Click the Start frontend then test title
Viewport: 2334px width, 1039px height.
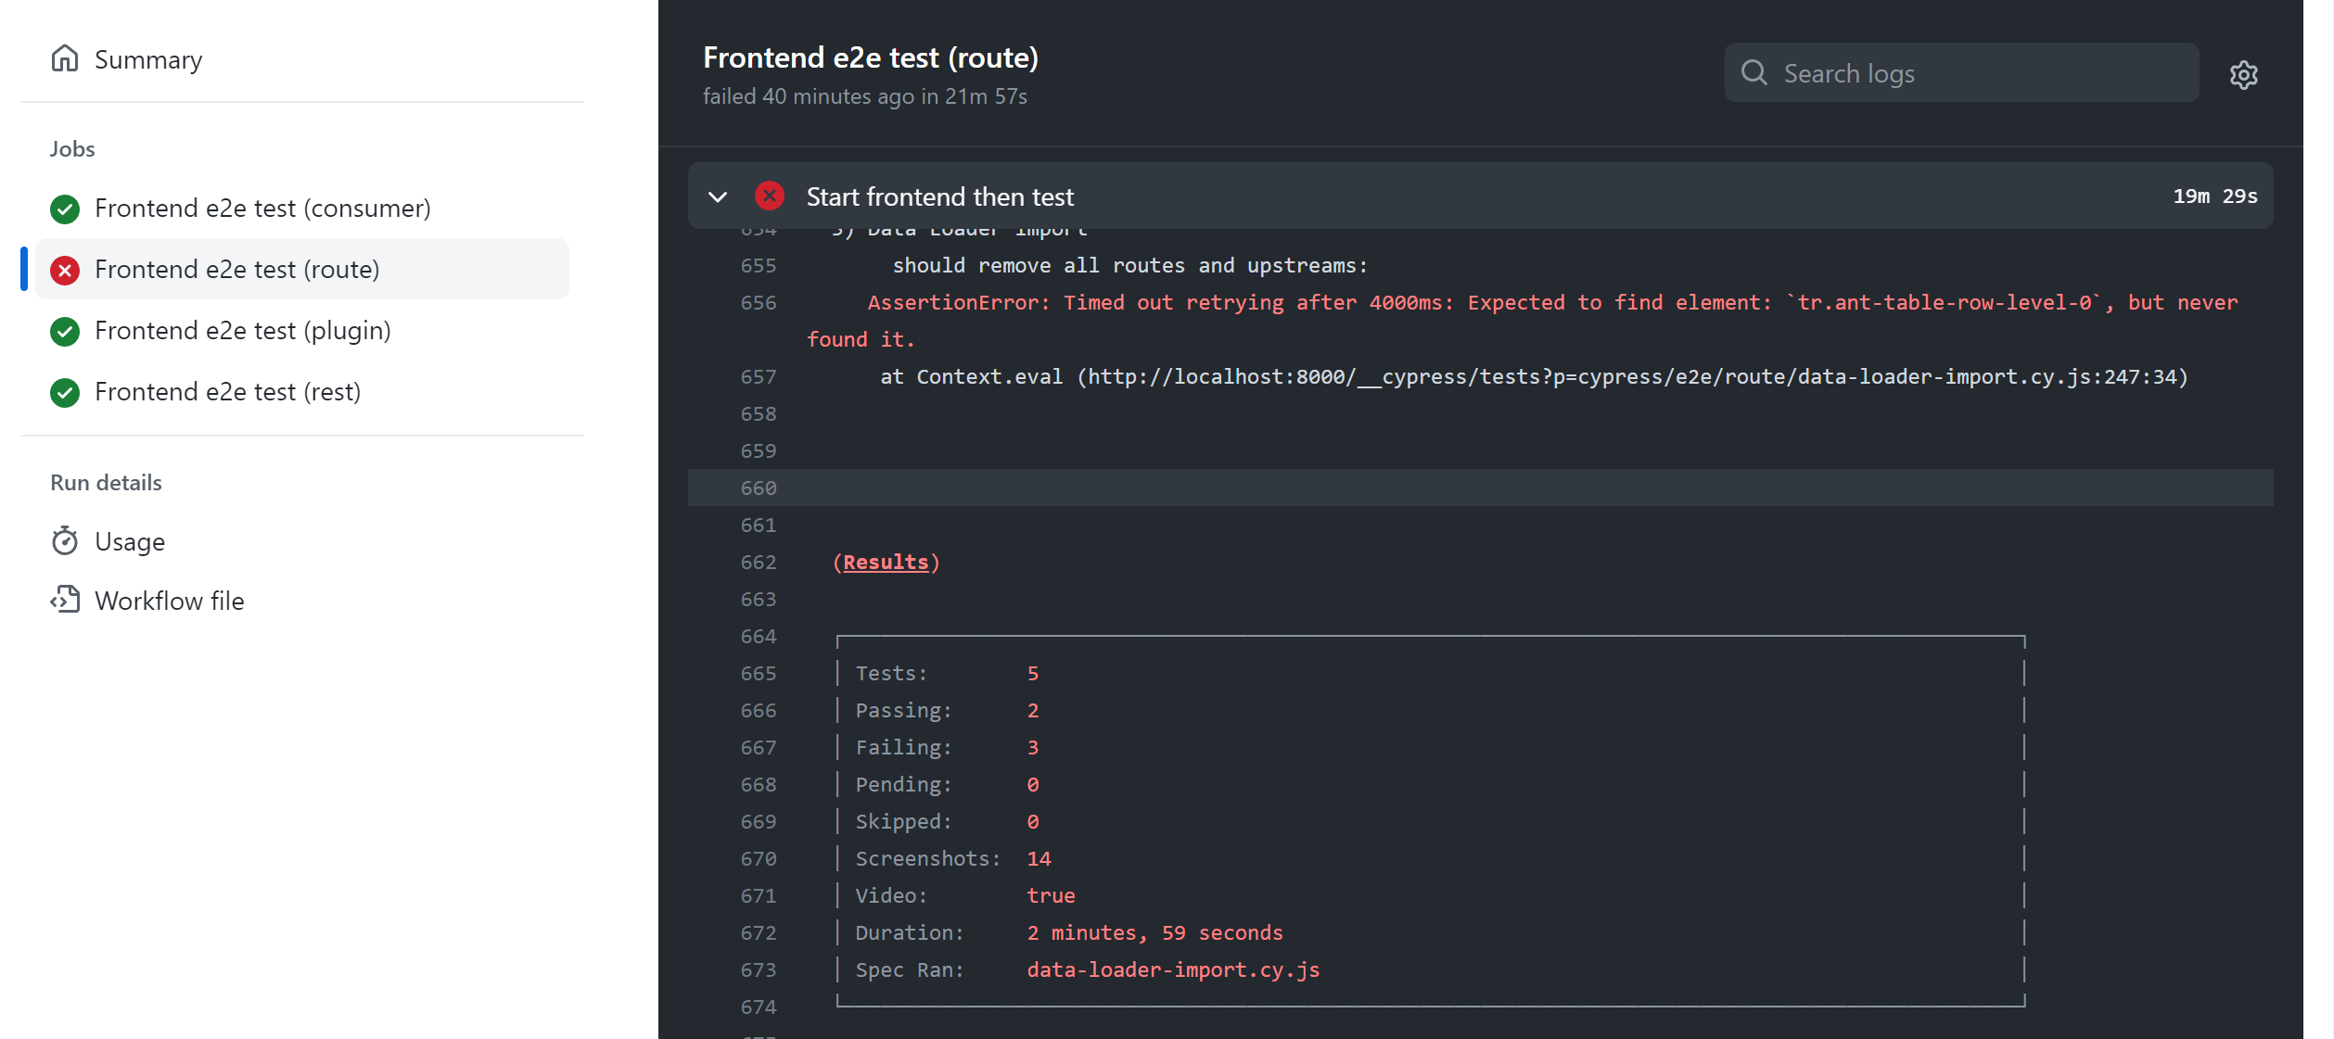tap(939, 196)
